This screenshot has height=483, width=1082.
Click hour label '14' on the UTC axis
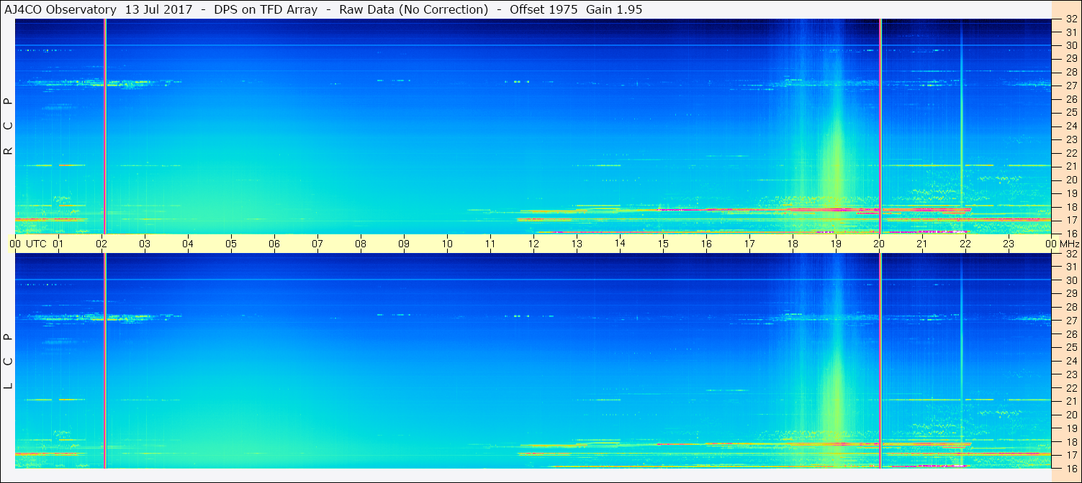pyautogui.click(x=620, y=244)
